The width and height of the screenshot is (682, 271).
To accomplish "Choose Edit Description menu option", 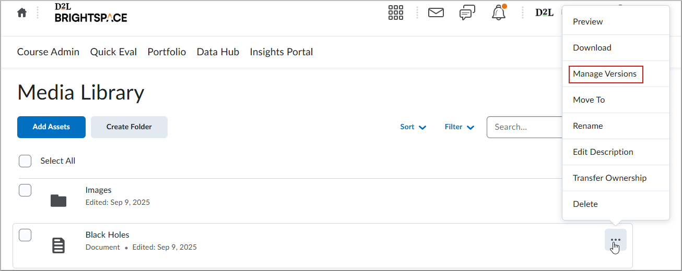I will pos(616,152).
